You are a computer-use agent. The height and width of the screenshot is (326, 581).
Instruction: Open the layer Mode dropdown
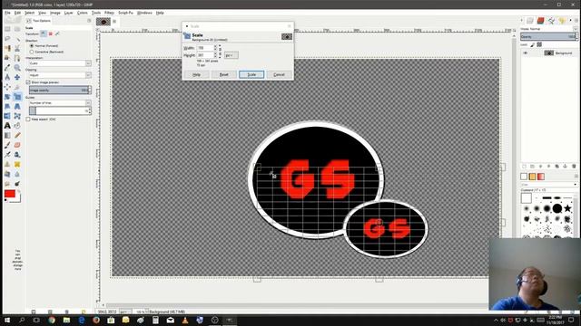(x=548, y=29)
